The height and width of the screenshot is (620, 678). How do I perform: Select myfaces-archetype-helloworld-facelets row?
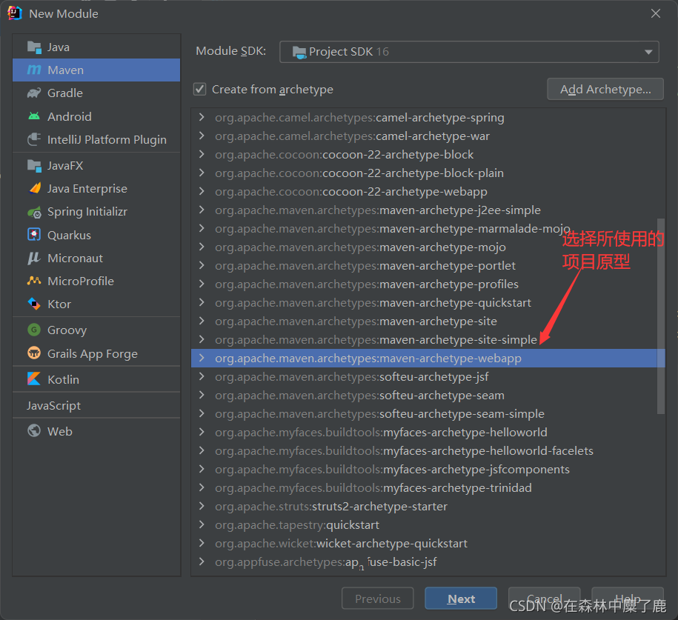click(x=428, y=451)
